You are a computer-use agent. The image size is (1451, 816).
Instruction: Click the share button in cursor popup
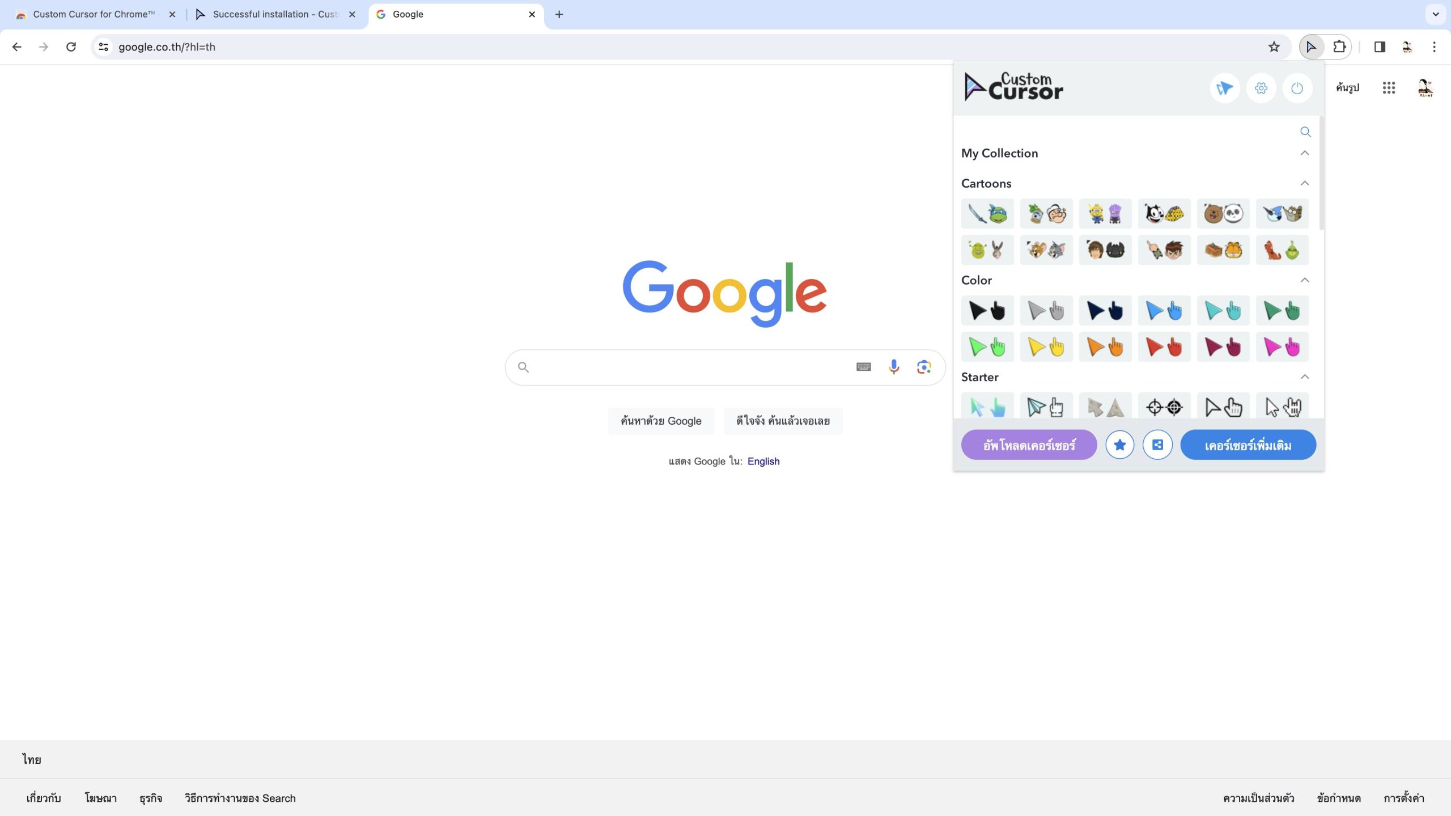click(1157, 445)
